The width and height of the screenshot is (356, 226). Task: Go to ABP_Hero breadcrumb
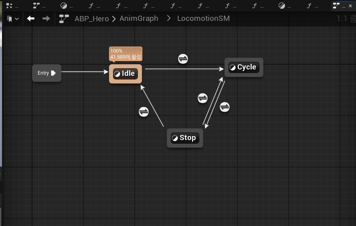click(x=91, y=18)
